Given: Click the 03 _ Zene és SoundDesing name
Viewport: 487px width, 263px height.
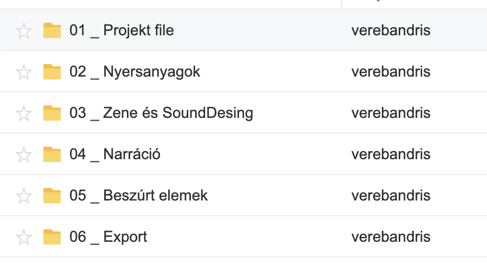Looking at the screenshot, I should coord(161,113).
